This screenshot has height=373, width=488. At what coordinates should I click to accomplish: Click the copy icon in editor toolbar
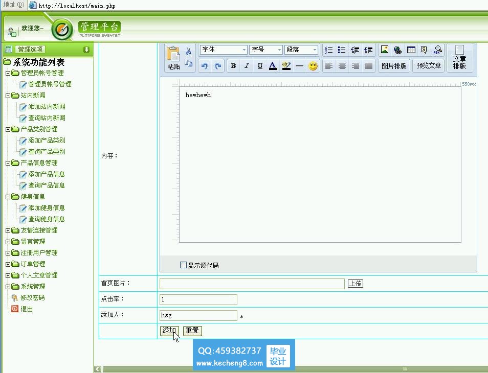click(x=188, y=64)
